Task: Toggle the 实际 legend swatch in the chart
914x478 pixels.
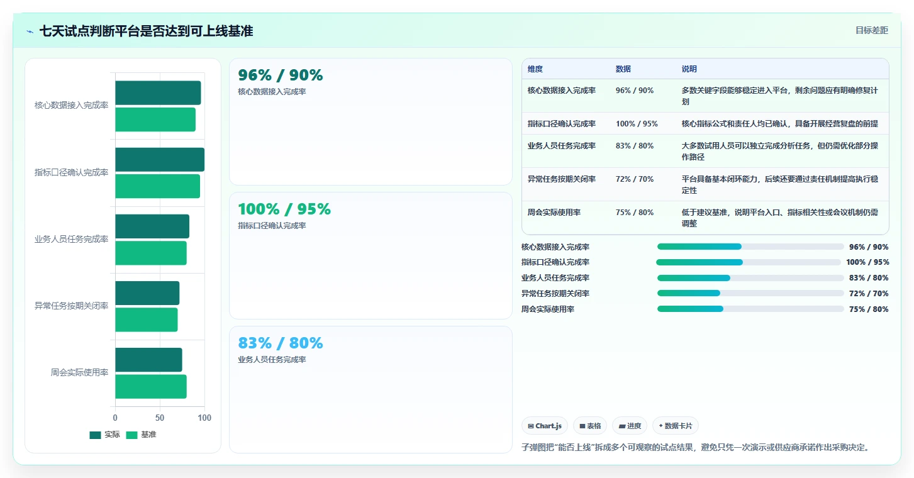Action: [x=95, y=435]
